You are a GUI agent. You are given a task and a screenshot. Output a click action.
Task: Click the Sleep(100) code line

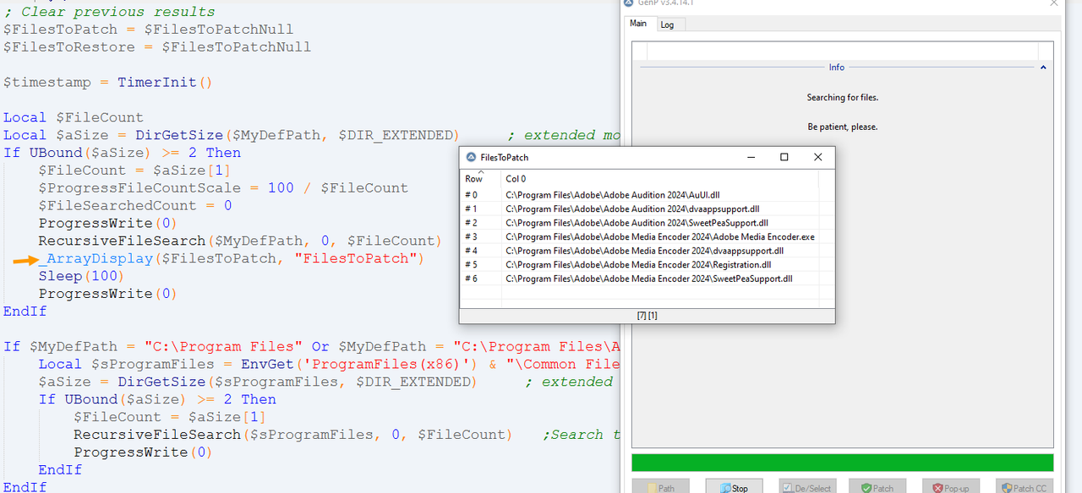coord(81,276)
